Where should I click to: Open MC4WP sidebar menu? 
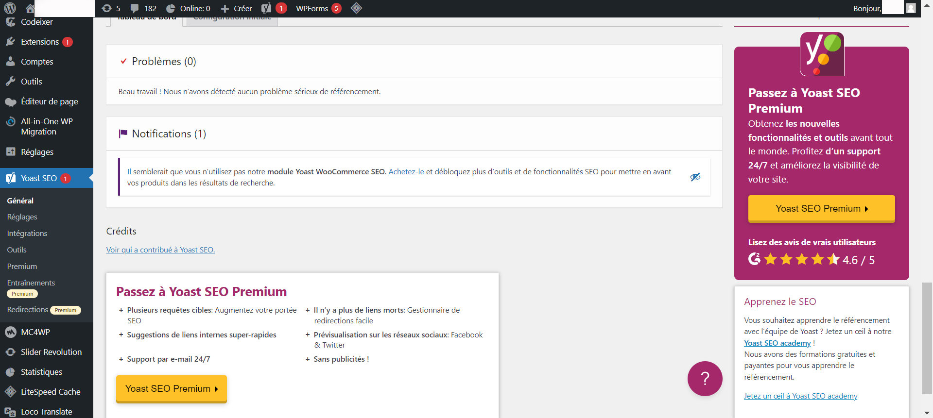pyautogui.click(x=47, y=332)
